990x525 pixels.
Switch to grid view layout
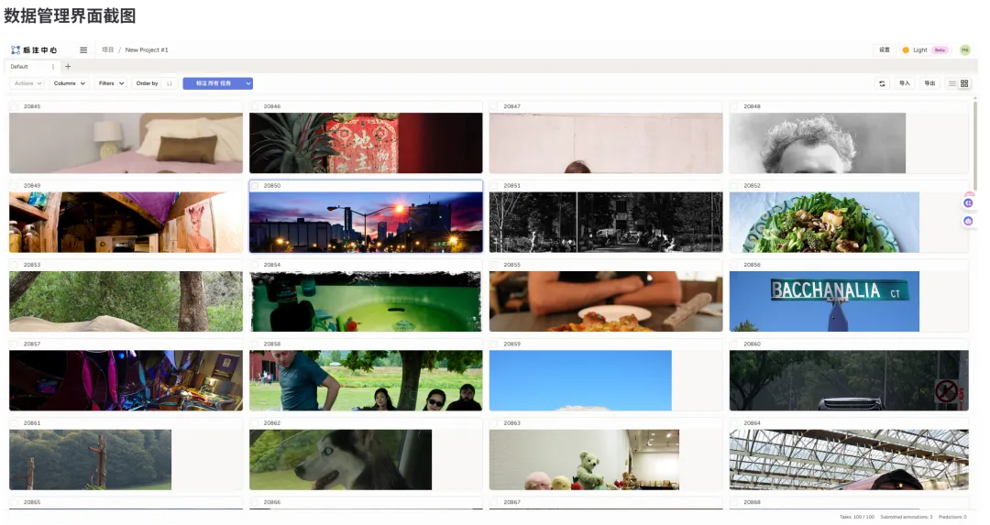tap(964, 83)
